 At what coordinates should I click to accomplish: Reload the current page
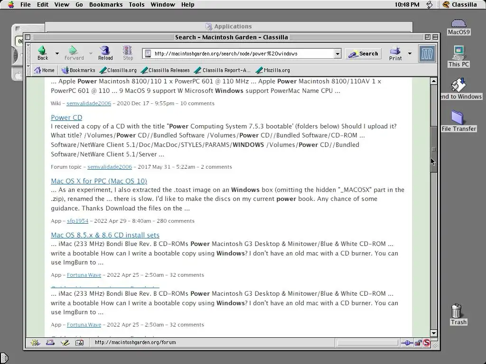(105, 53)
